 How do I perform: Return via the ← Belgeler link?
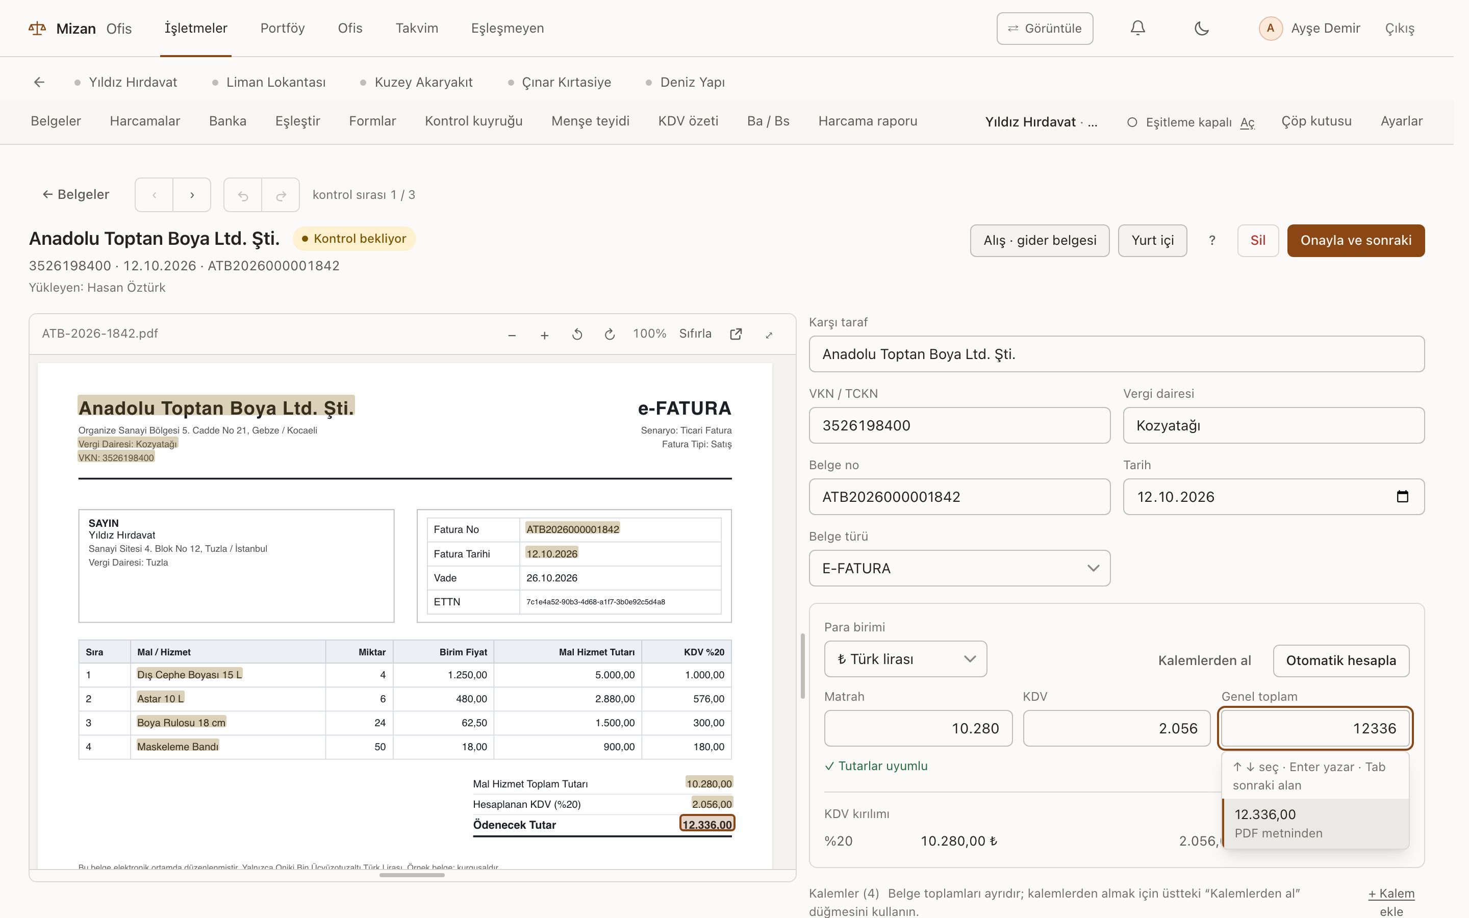click(76, 195)
